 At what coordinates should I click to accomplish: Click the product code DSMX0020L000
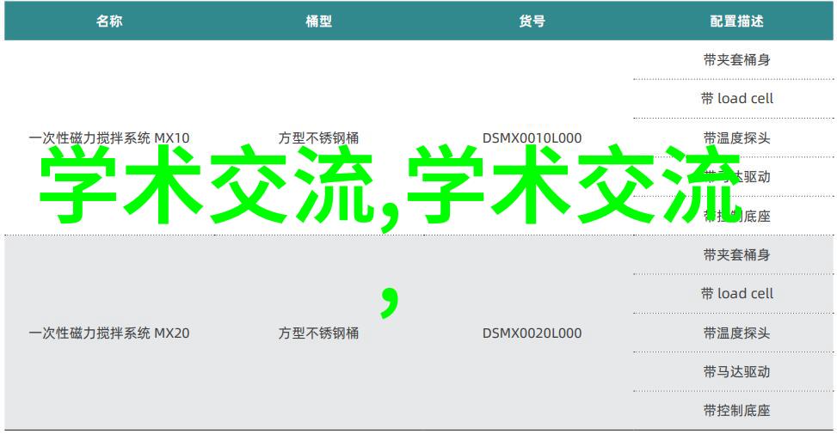click(x=532, y=333)
